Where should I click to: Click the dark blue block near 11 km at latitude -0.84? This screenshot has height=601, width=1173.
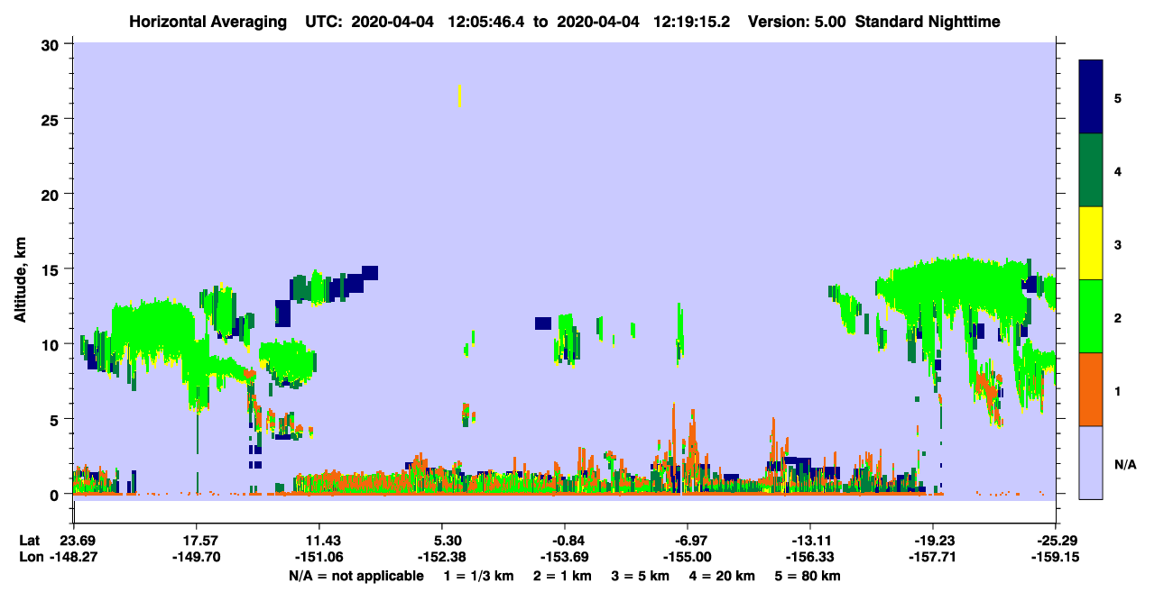[542, 323]
